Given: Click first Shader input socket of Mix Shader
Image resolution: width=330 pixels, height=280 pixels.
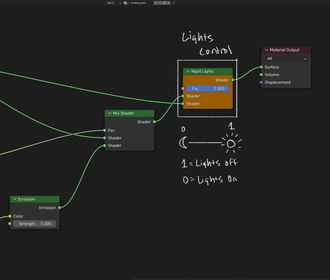Looking at the screenshot, I should 105,138.
